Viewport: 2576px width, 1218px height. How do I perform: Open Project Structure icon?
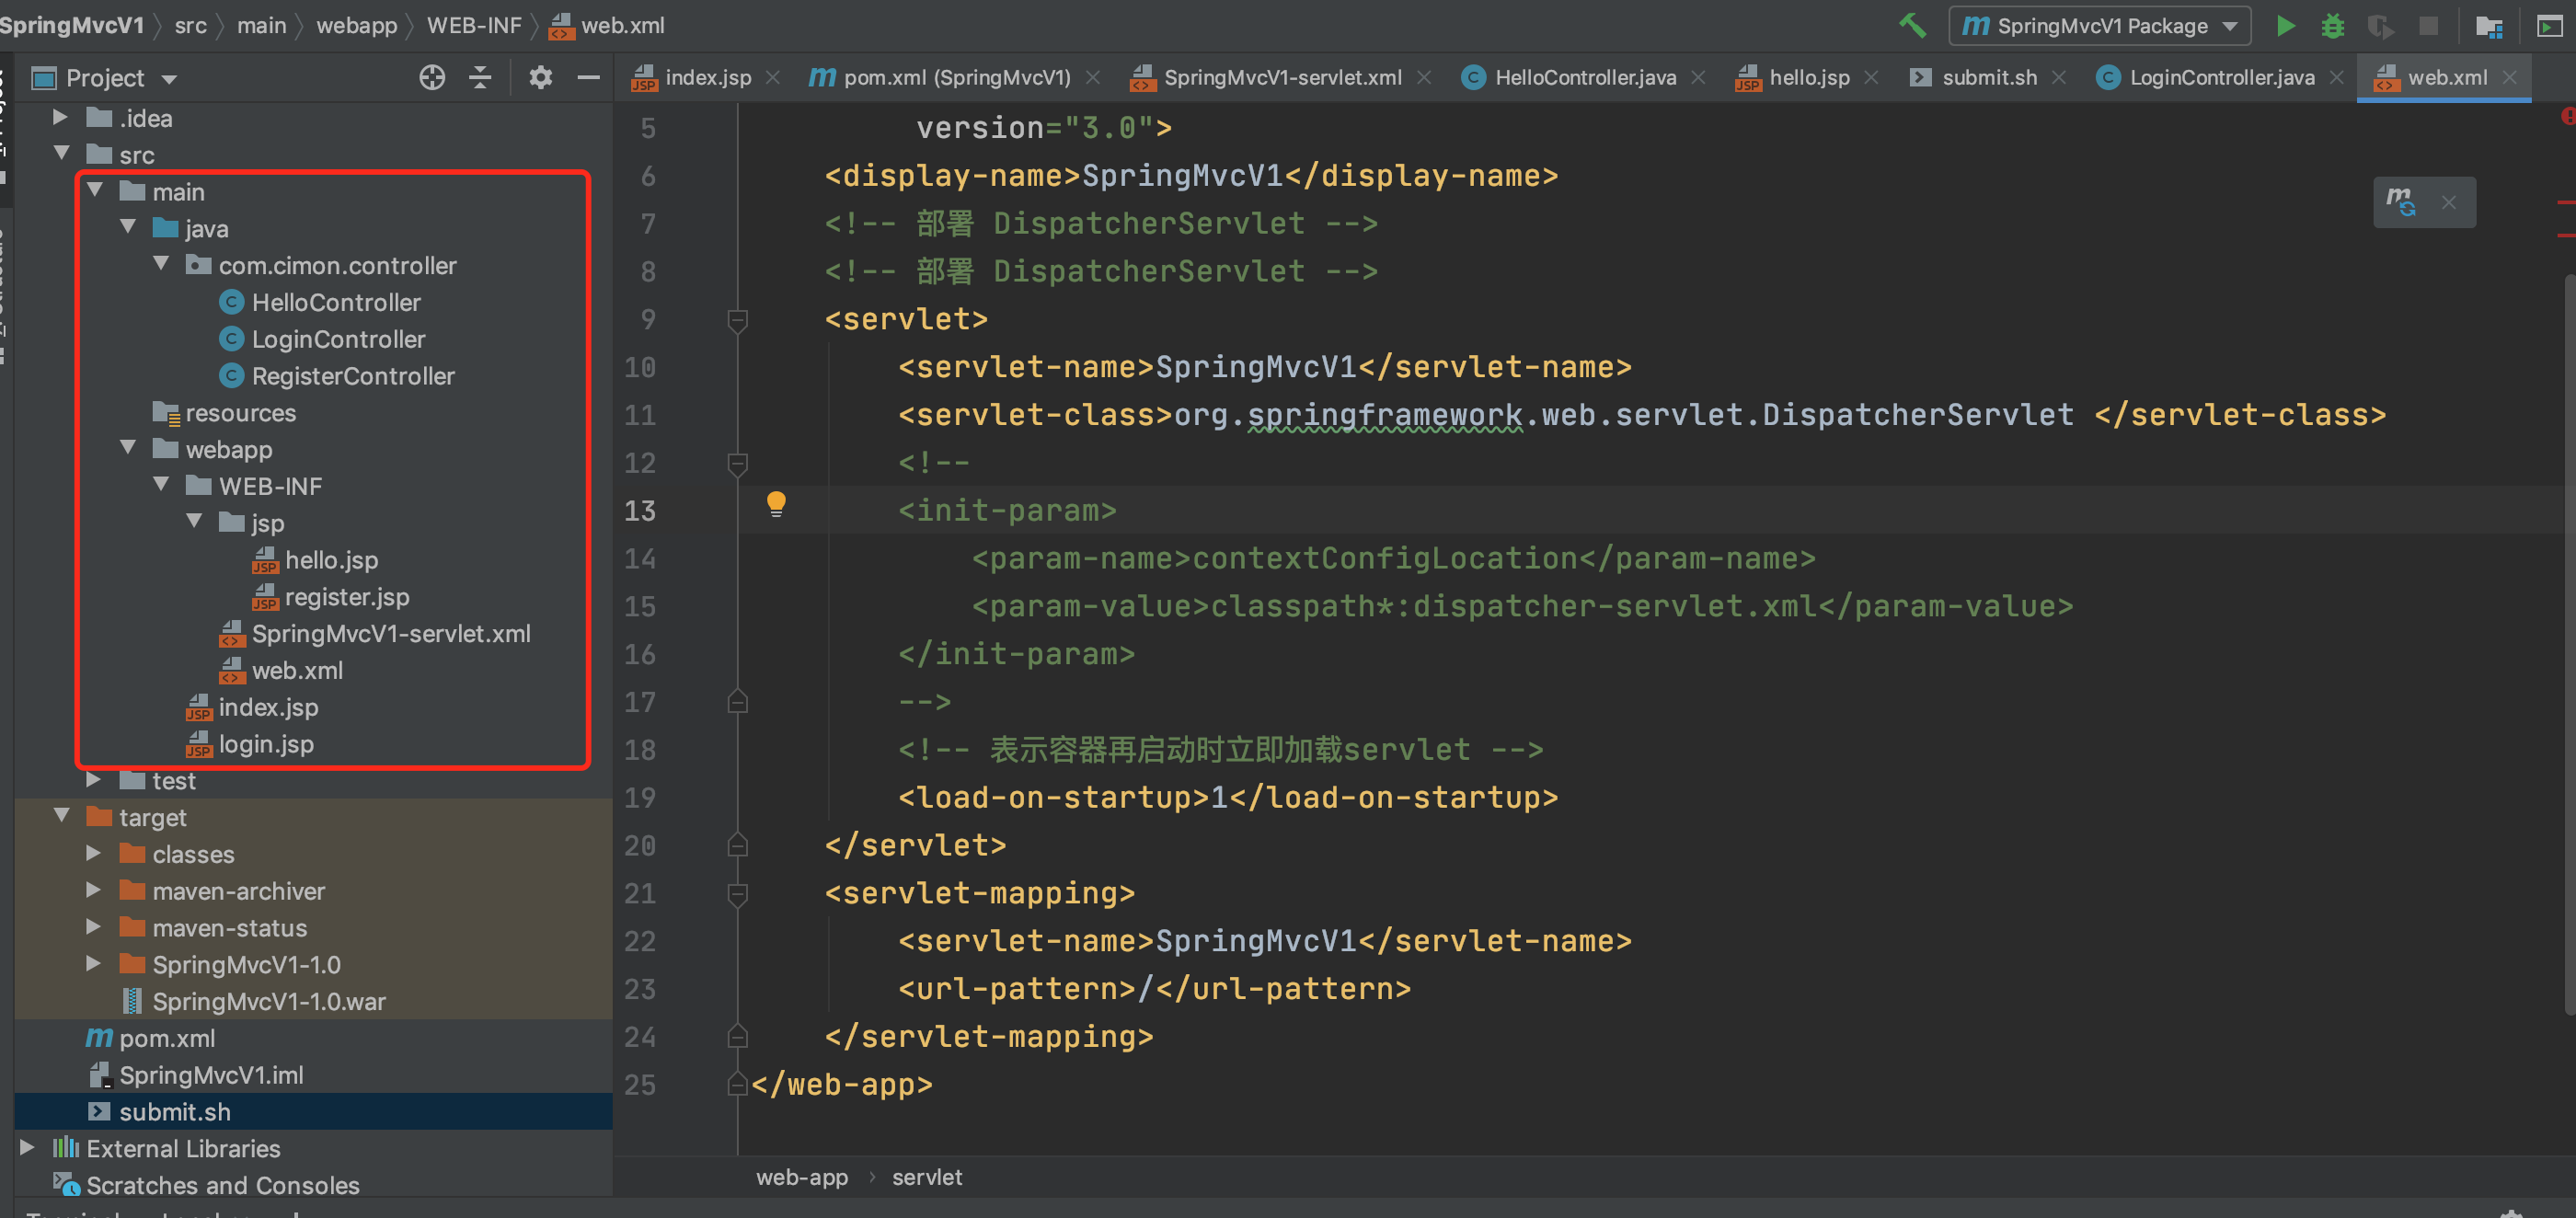(2489, 25)
